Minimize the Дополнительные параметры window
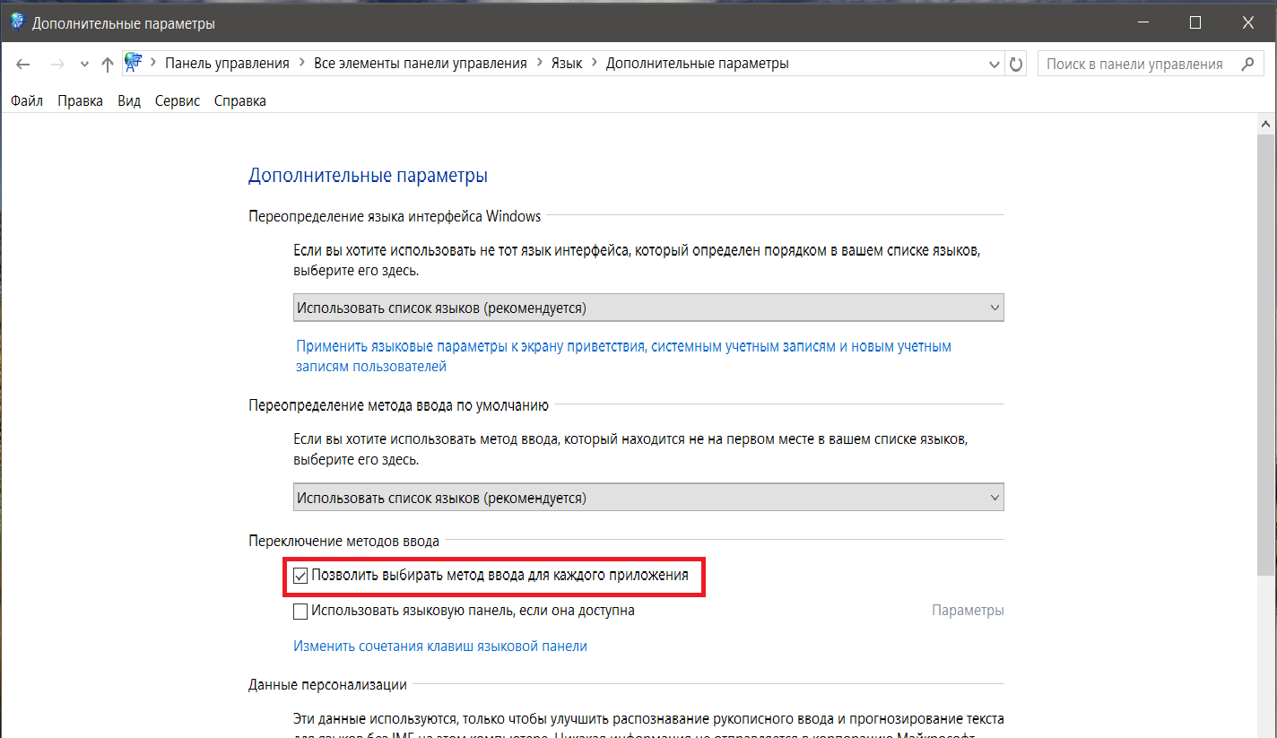 [x=1142, y=23]
